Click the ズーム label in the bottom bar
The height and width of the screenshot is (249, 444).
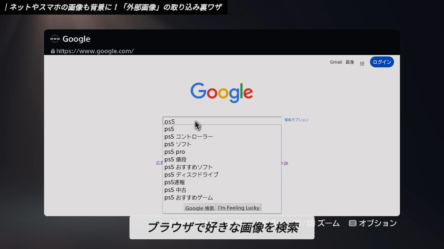pyautogui.click(x=328, y=223)
